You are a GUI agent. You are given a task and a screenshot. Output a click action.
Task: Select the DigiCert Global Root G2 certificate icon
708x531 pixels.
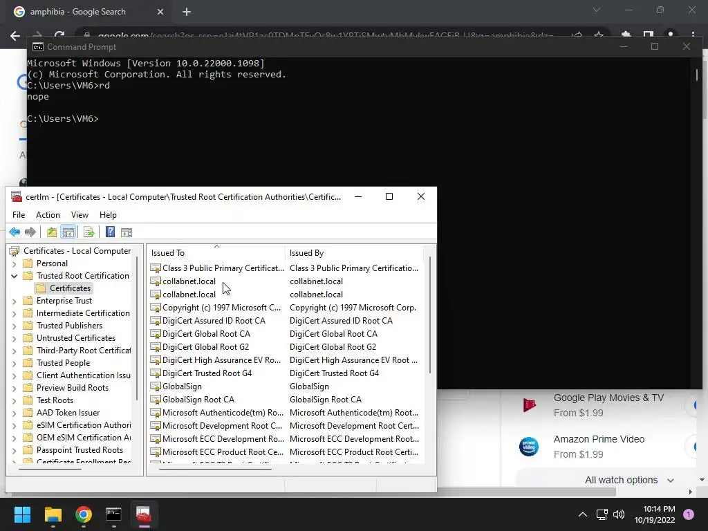click(156, 347)
